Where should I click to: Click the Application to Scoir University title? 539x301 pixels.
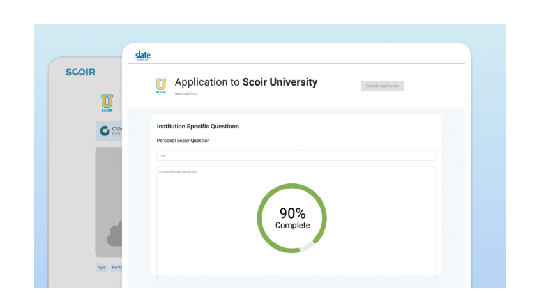pyautogui.click(x=246, y=82)
